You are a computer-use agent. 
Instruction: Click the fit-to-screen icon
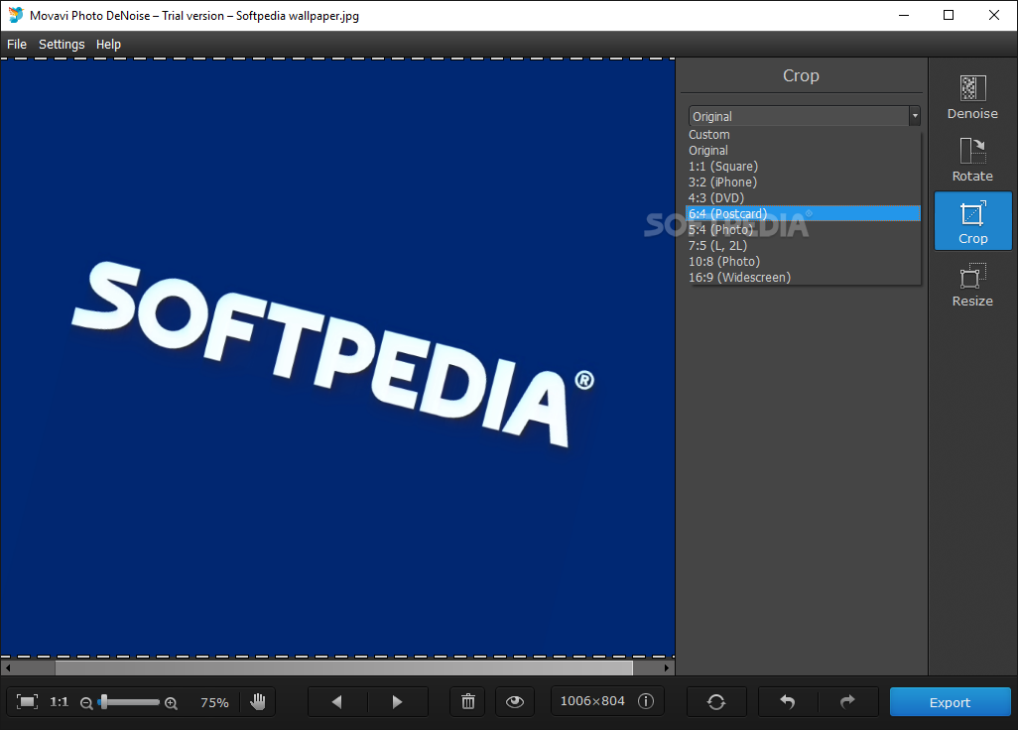(x=27, y=701)
